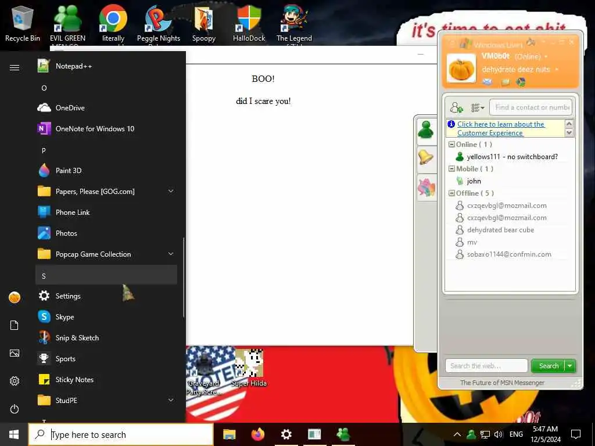
Task: Expand the Start menu hamburger navigation
Action: click(15, 67)
